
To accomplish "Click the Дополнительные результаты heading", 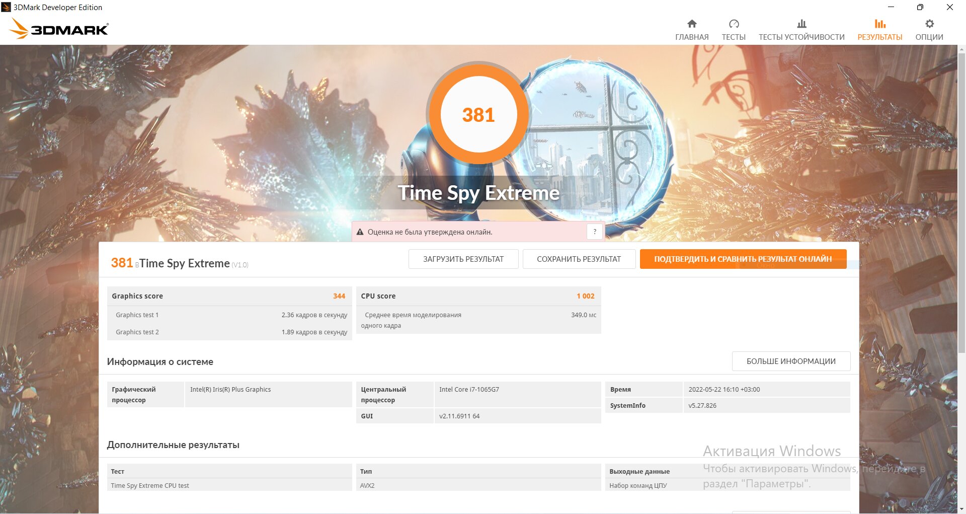I will tap(173, 445).
